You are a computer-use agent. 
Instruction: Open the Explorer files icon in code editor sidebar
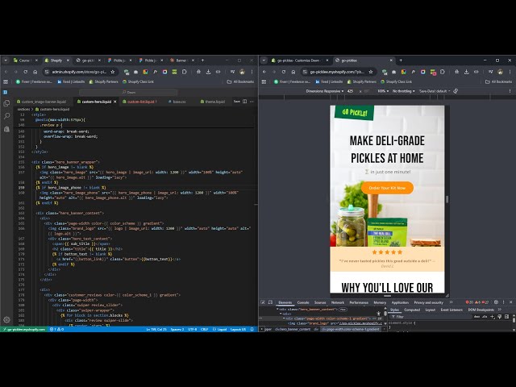[6, 103]
